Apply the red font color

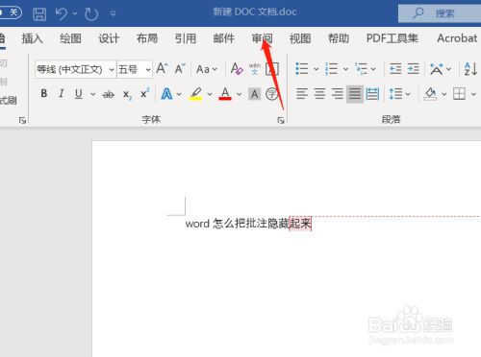[x=225, y=94]
